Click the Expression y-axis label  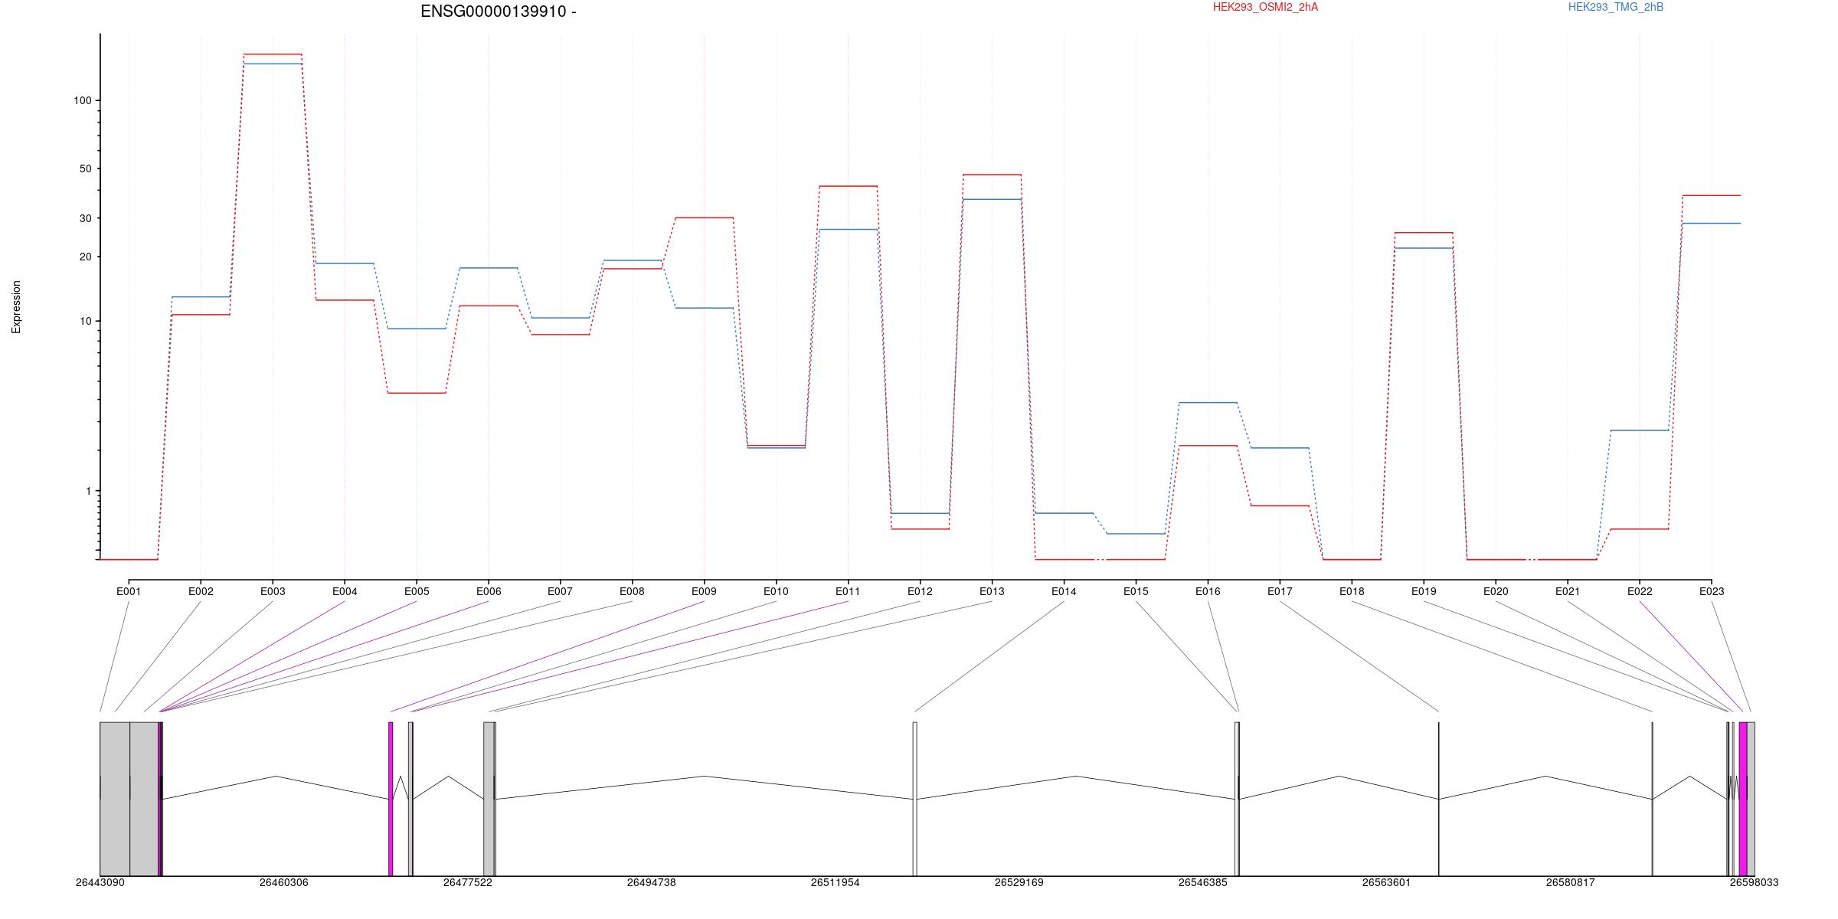[16, 307]
